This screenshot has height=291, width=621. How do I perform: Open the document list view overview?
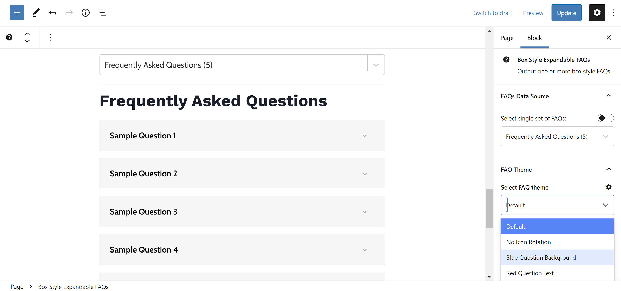click(102, 12)
